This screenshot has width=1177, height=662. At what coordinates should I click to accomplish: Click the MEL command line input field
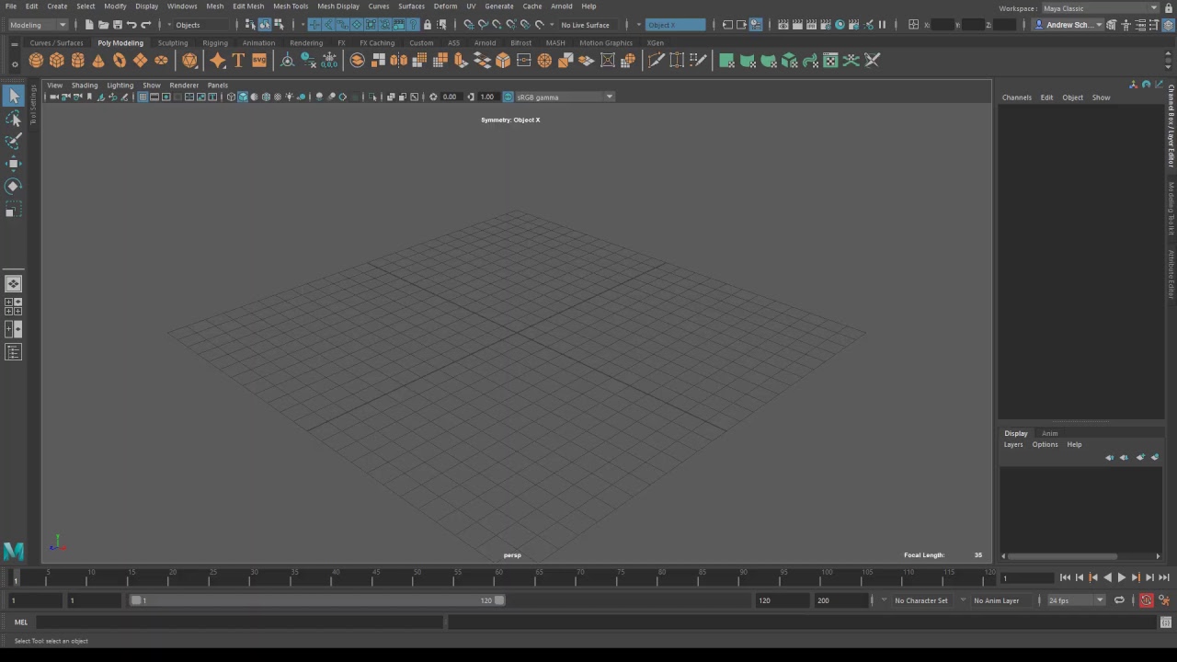239,622
